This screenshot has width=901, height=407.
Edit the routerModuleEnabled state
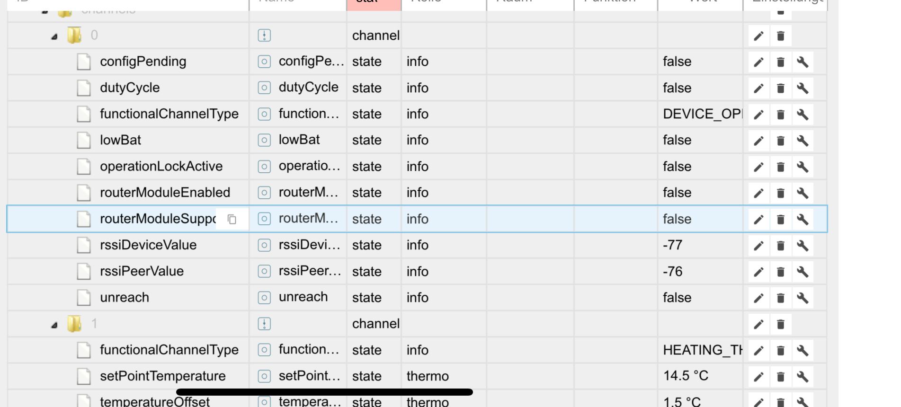tap(758, 193)
